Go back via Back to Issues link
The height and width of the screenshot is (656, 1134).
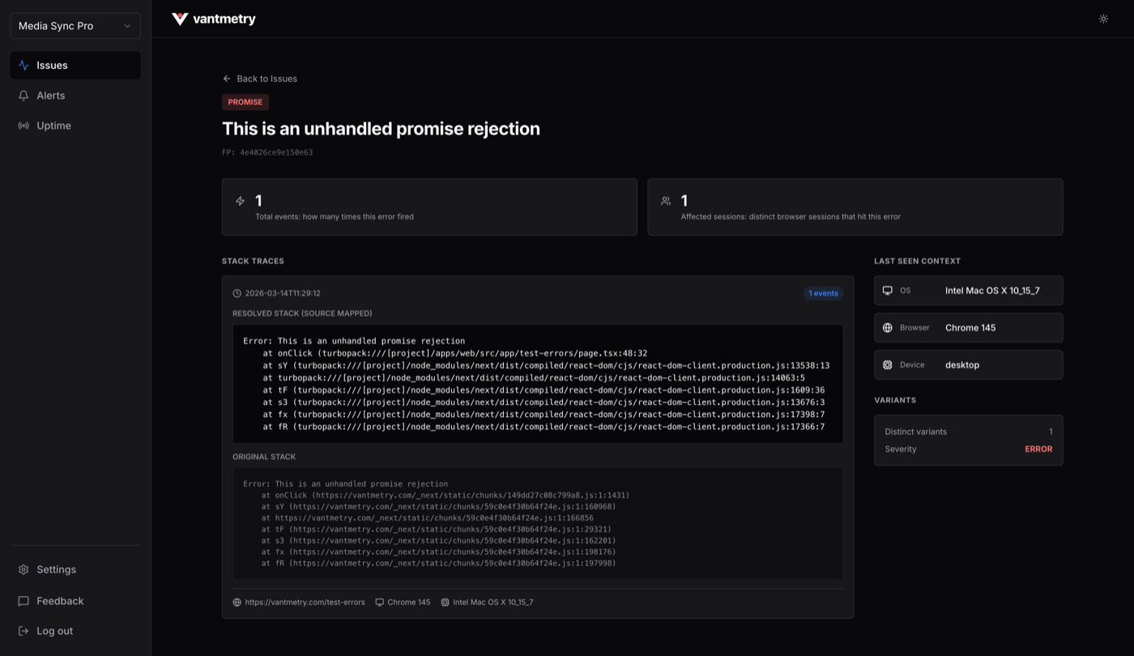260,79
